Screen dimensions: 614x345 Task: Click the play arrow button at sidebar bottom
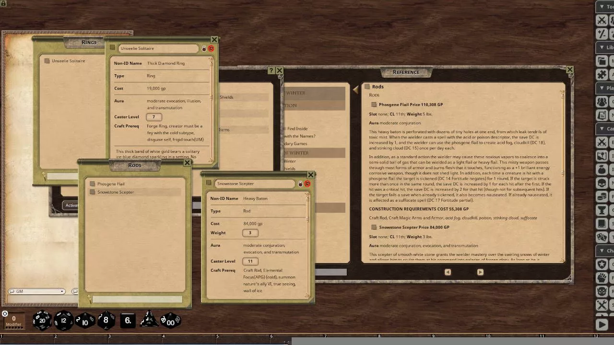[x=602, y=324]
